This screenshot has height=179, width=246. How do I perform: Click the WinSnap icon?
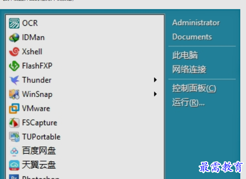click(14, 94)
